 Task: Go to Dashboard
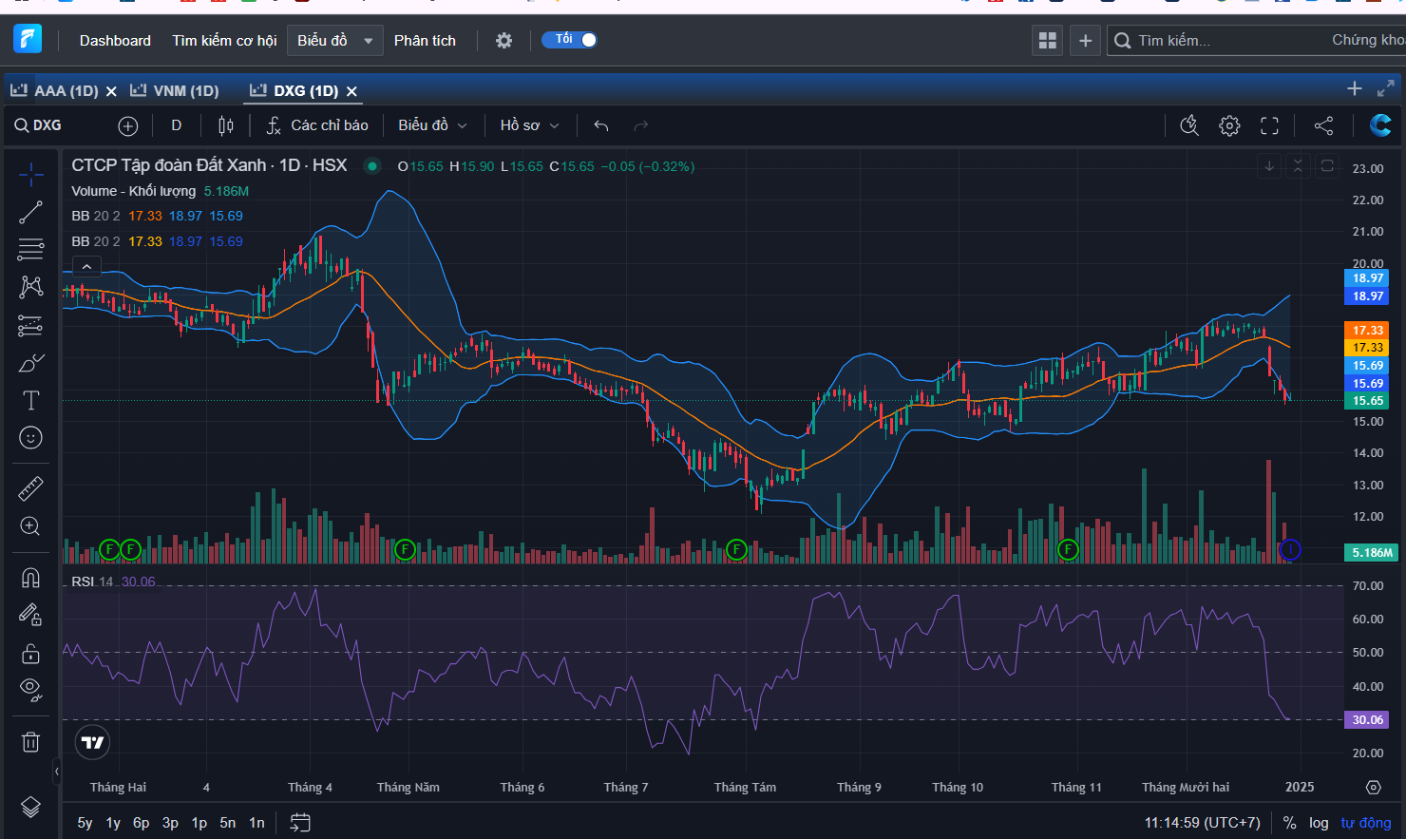[x=115, y=40]
